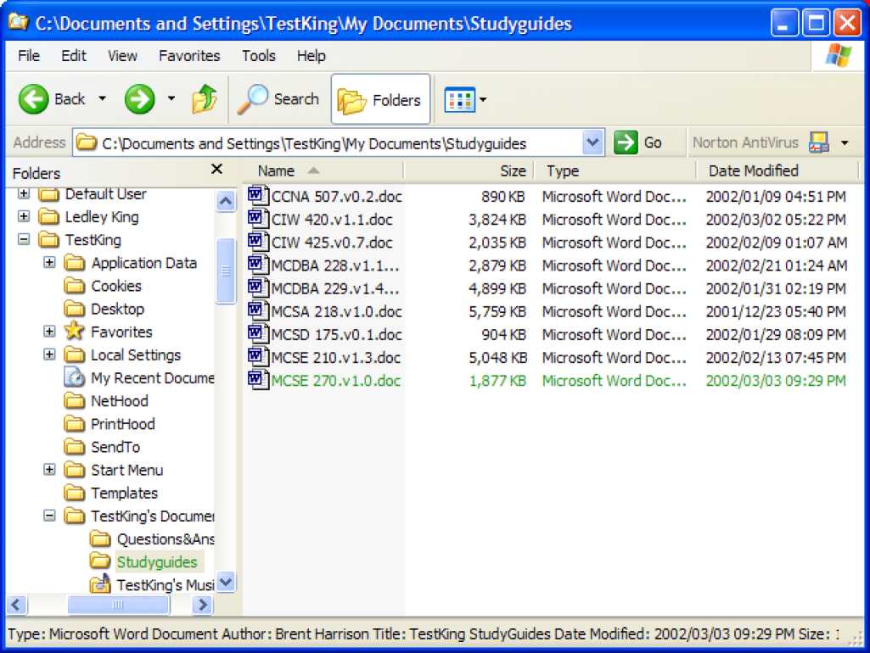Select the SendTo folder in the tree
The height and width of the screenshot is (653, 870).
[115, 446]
